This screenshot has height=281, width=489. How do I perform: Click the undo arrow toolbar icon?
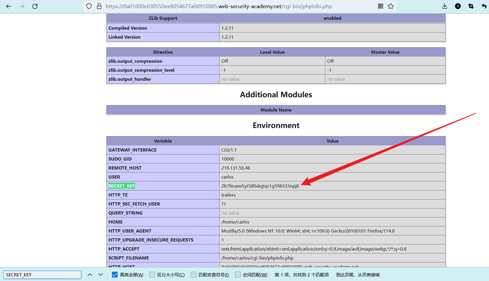click(x=484, y=6)
